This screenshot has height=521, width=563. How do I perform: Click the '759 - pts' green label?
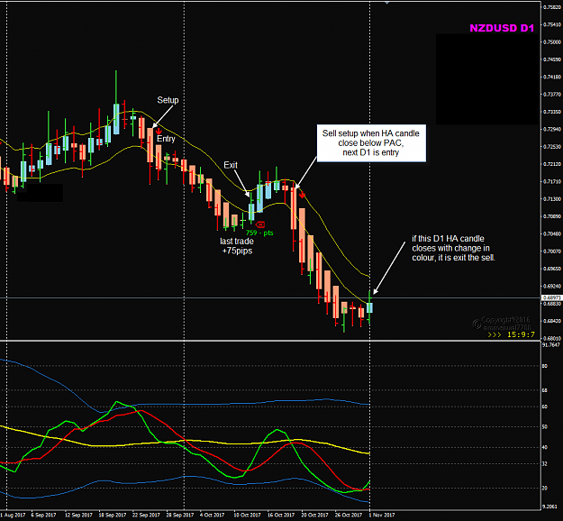259,233
